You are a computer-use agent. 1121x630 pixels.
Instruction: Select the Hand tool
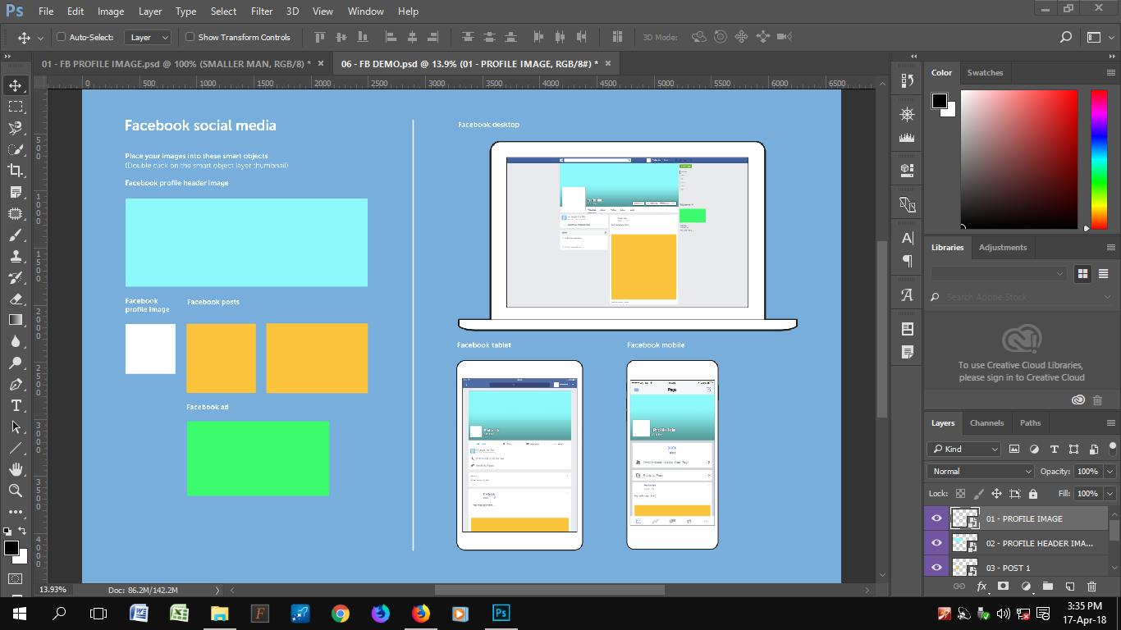[x=16, y=469]
